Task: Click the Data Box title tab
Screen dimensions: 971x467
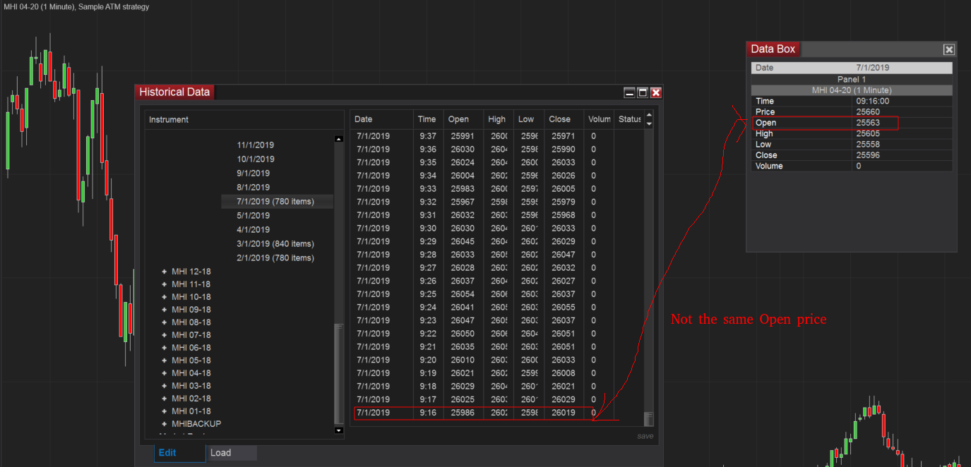Action: [773, 49]
